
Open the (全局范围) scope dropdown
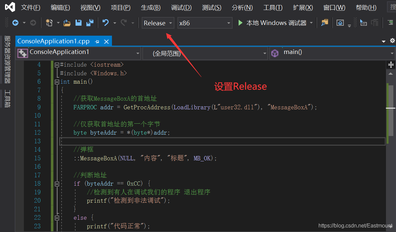pyautogui.click(x=205, y=53)
